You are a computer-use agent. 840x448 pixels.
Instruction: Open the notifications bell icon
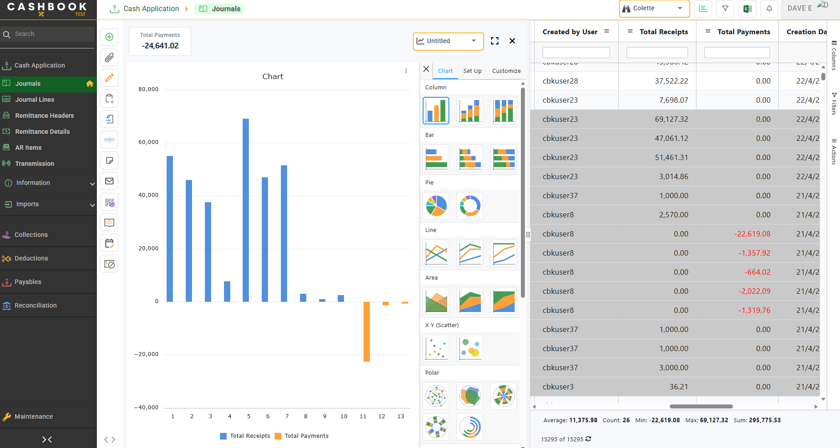(x=769, y=8)
